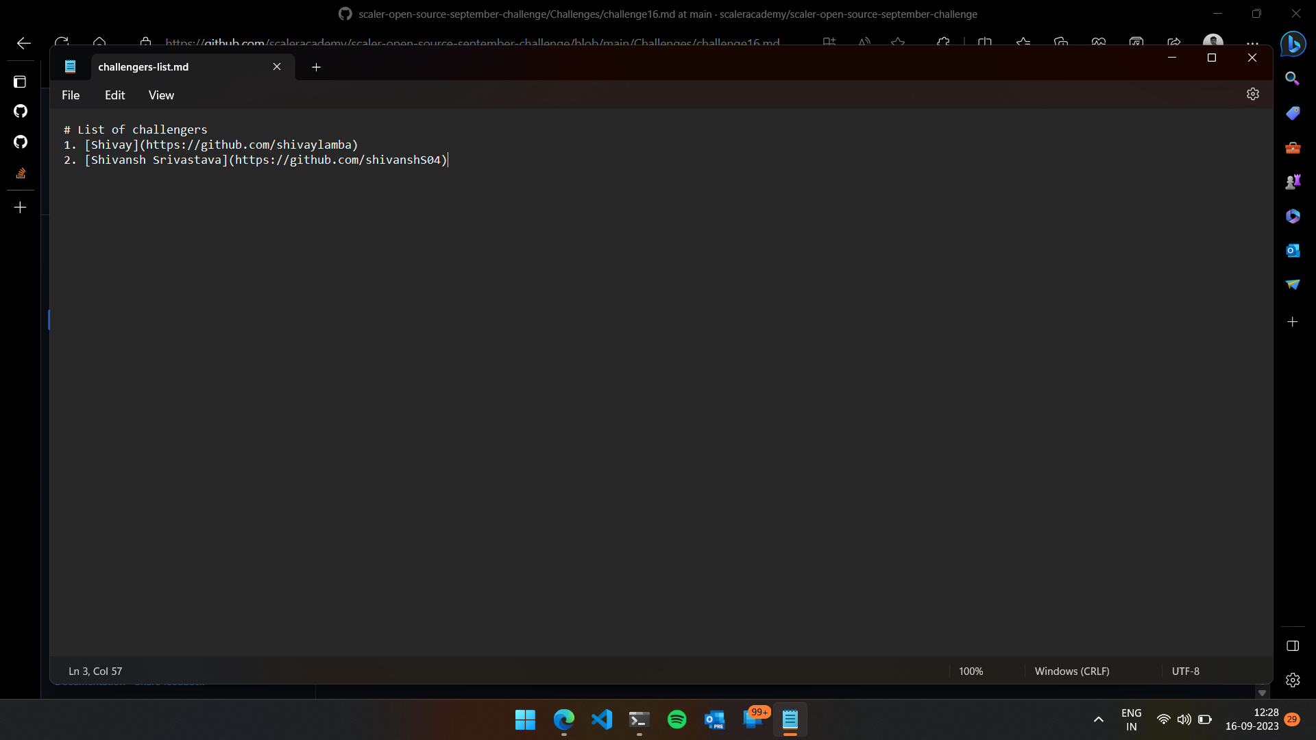Start Read aloud from the Edge toolbar
1316x740 pixels.
coord(864,42)
